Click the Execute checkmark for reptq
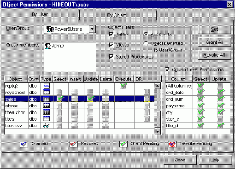 point(123,86)
